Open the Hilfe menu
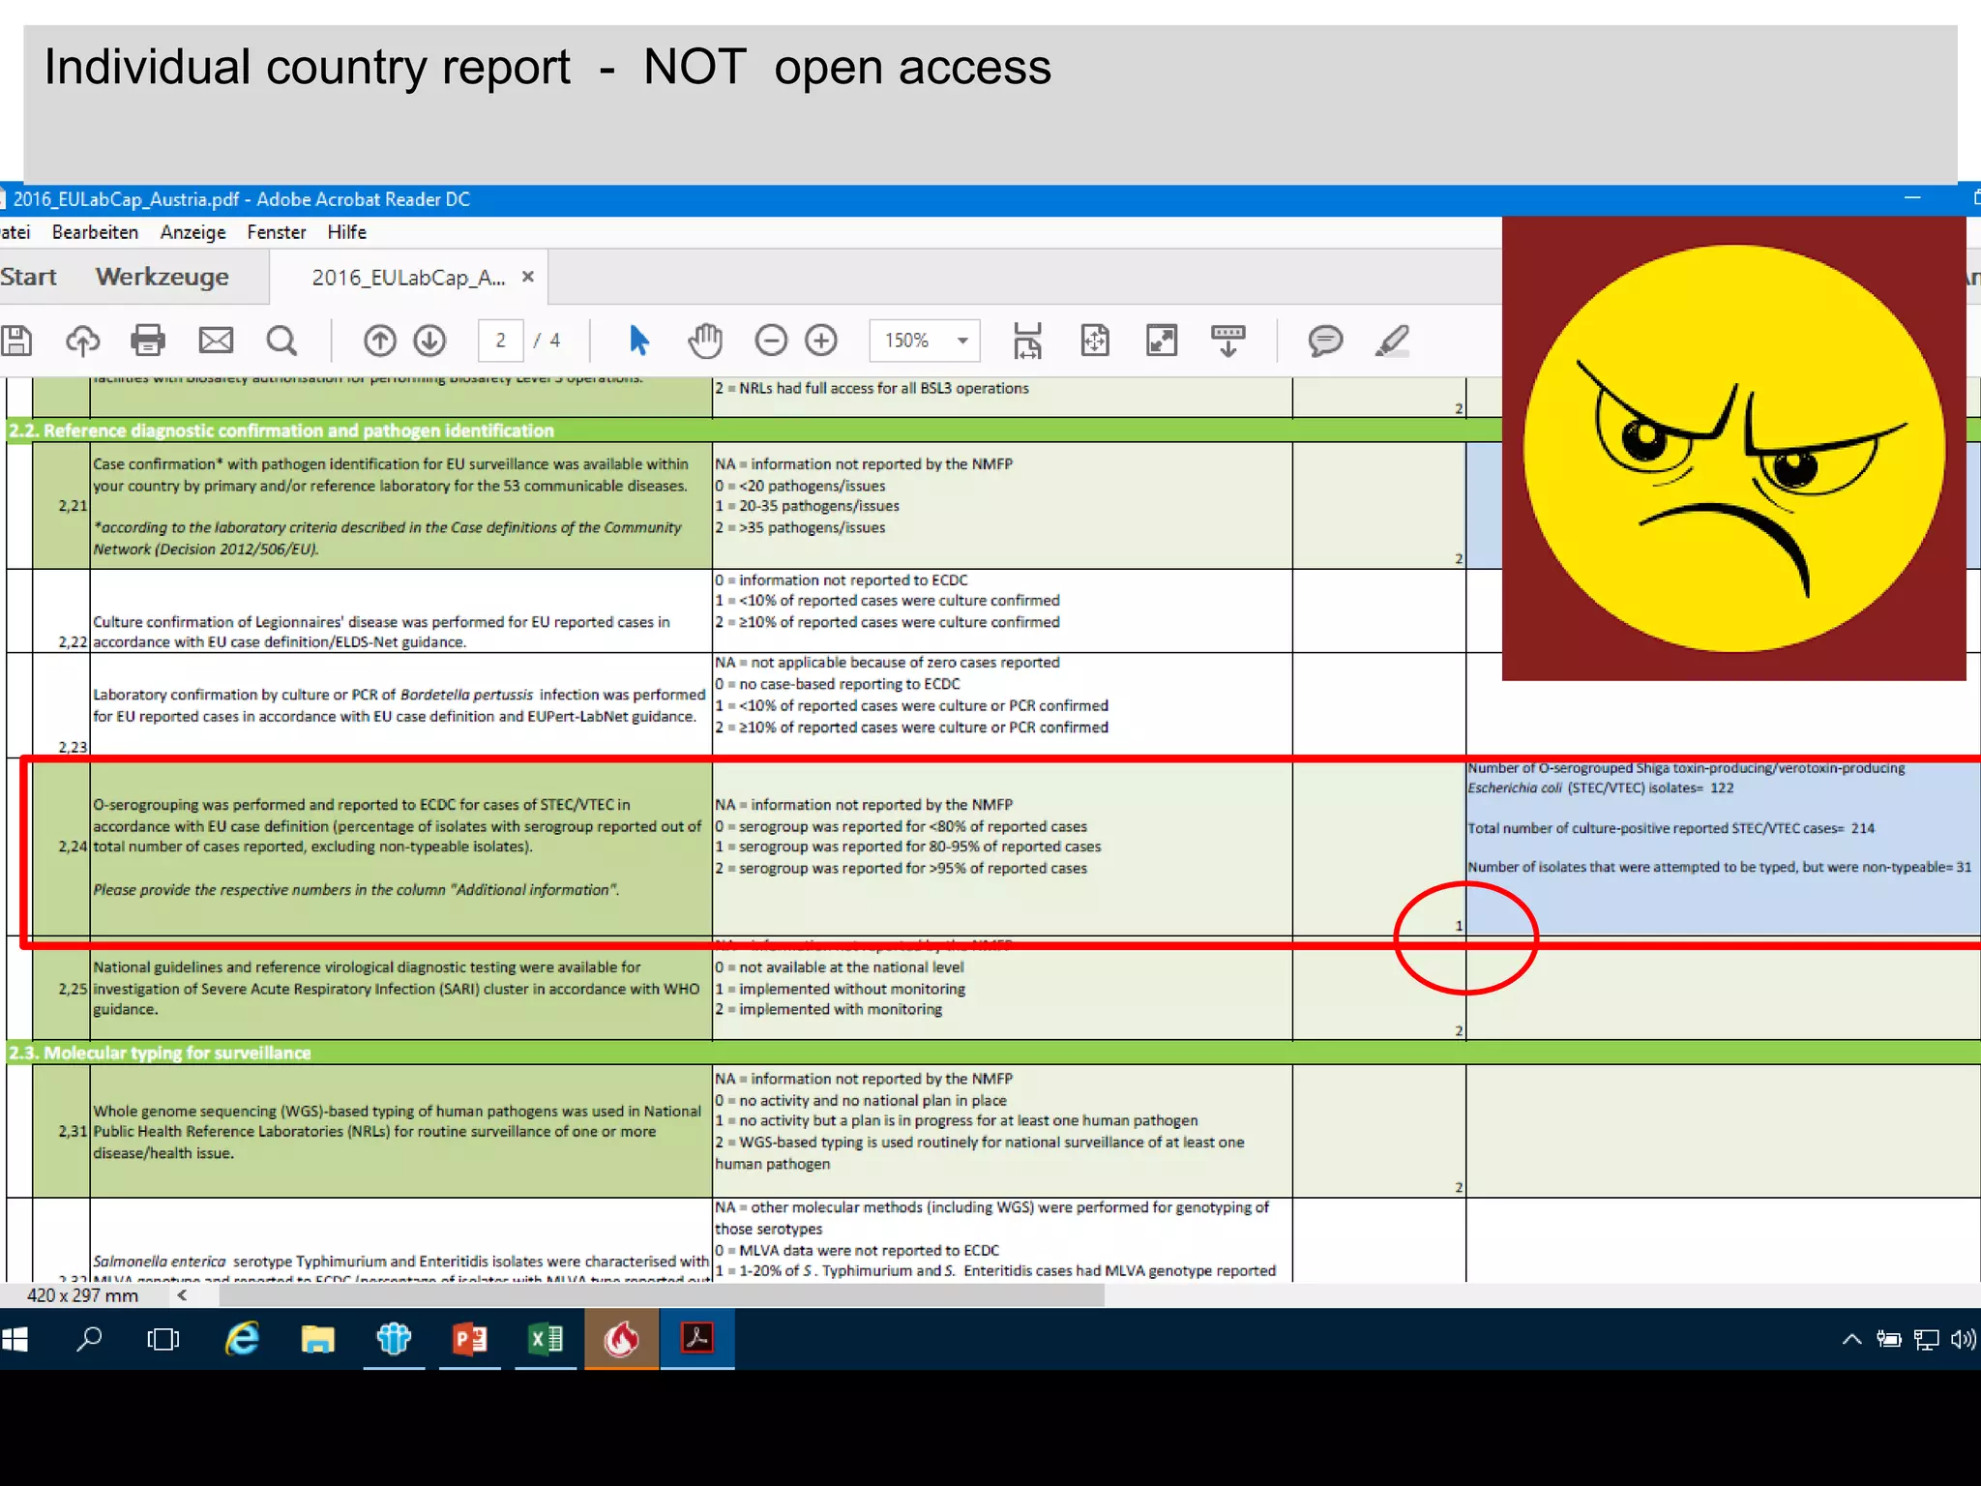The width and height of the screenshot is (1981, 1486). click(346, 232)
